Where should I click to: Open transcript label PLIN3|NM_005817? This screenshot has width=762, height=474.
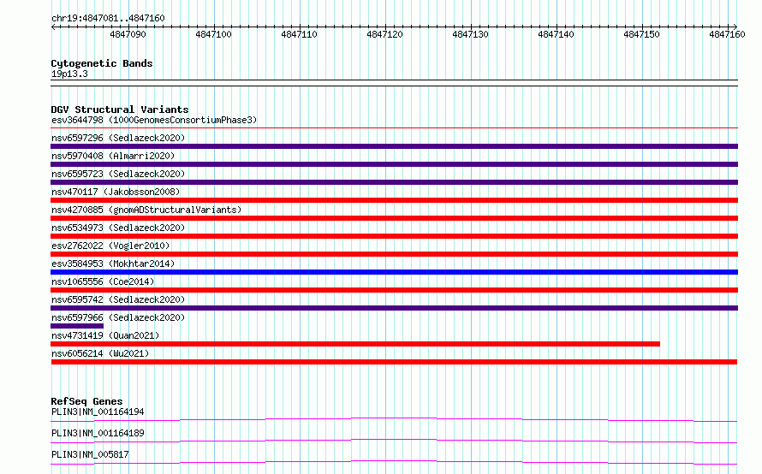90,454
